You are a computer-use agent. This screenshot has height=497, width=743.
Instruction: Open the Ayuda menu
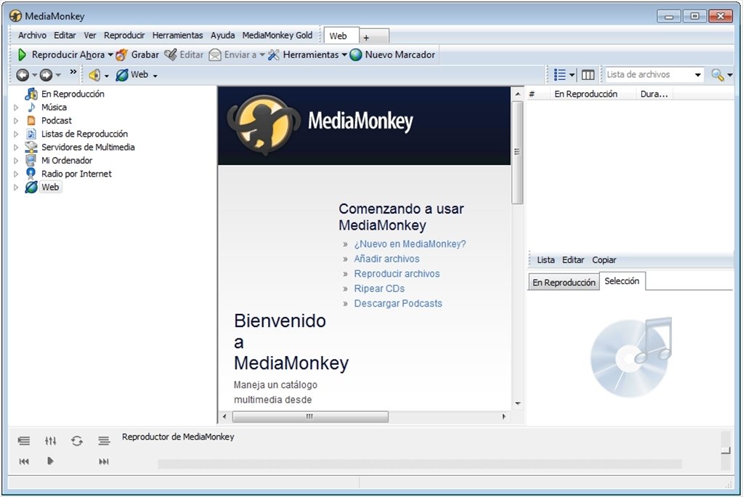223,36
